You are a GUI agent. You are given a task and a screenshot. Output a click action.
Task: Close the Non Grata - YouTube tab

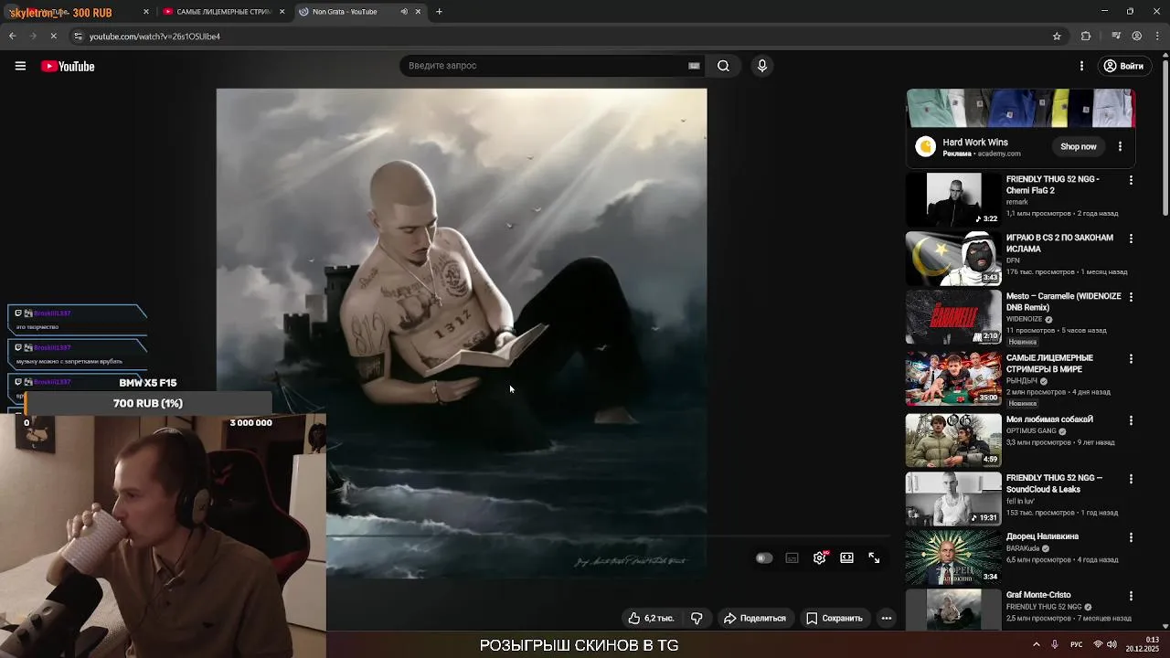click(419, 12)
